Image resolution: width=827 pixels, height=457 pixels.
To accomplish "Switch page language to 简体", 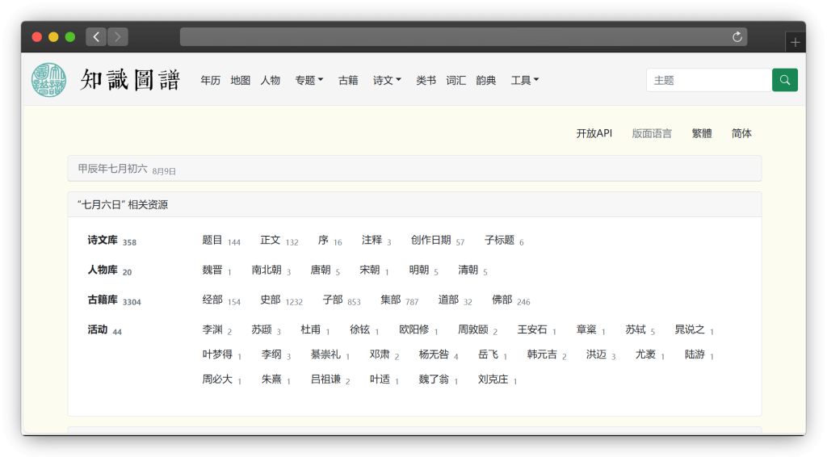I will click(741, 133).
